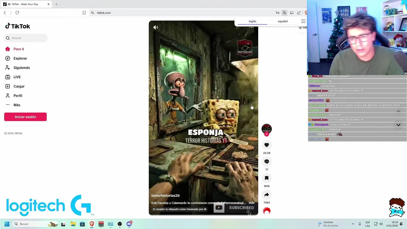Click the picture-in-picture toolbar icon
Viewport: 407px width, 229px height.
292,13
